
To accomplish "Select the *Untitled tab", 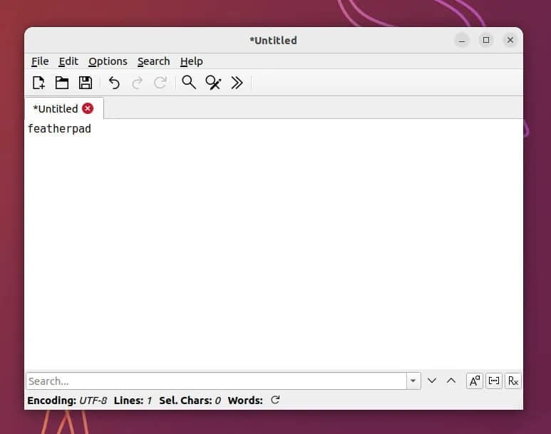I will [x=64, y=108].
